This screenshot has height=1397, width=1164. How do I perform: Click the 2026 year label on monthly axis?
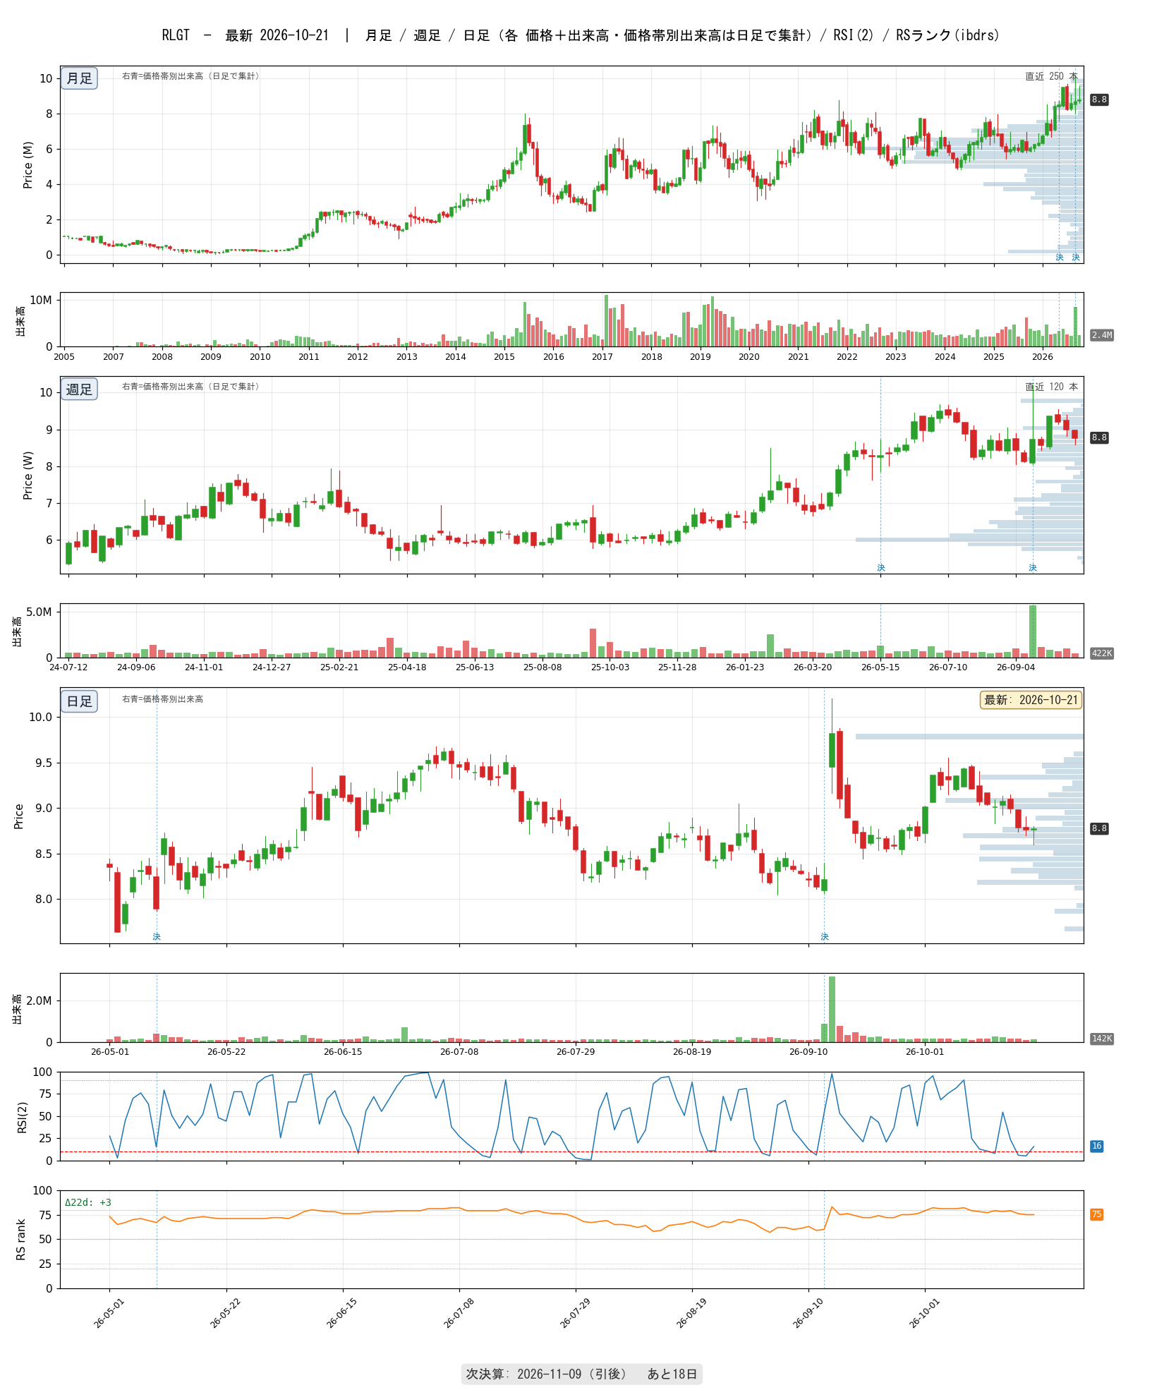pos(1043,356)
